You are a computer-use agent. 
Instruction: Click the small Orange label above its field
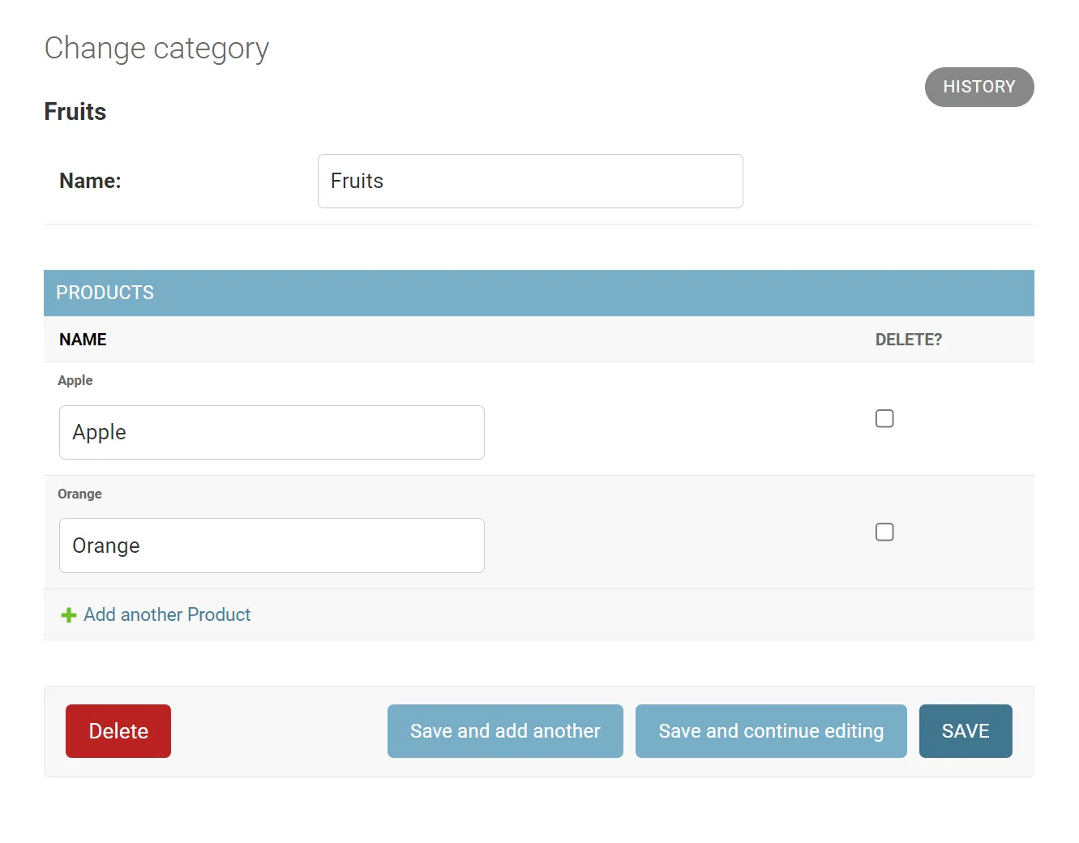click(x=79, y=494)
